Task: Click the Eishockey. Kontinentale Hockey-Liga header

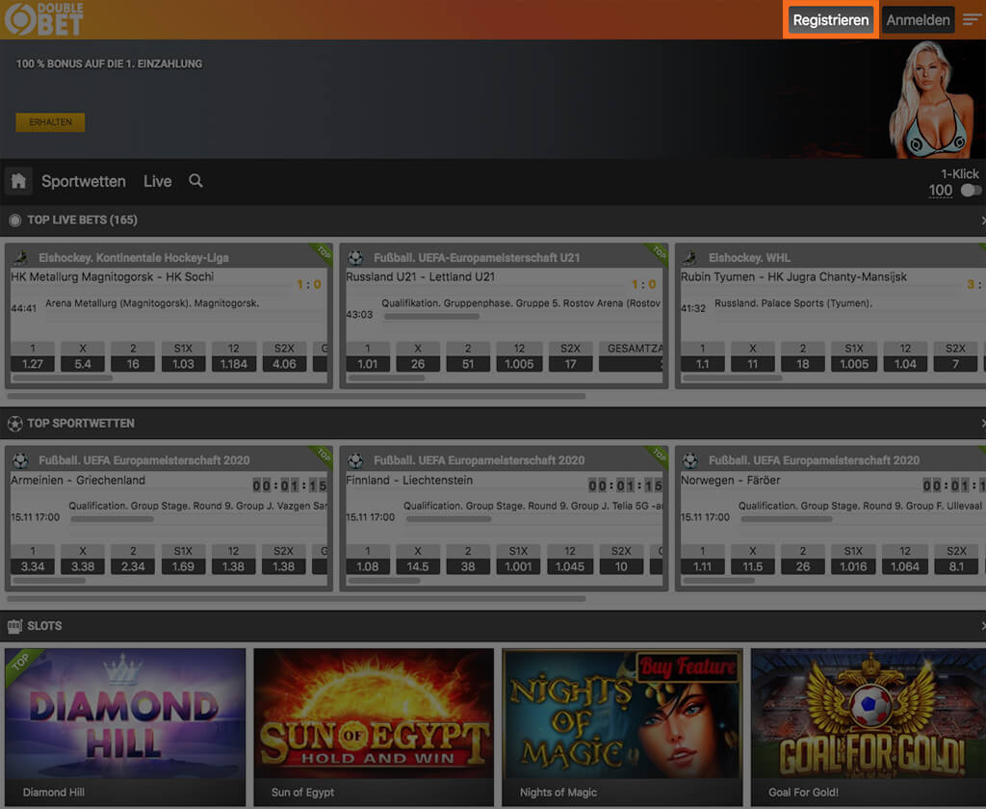Action: pyautogui.click(x=133, y=257)
